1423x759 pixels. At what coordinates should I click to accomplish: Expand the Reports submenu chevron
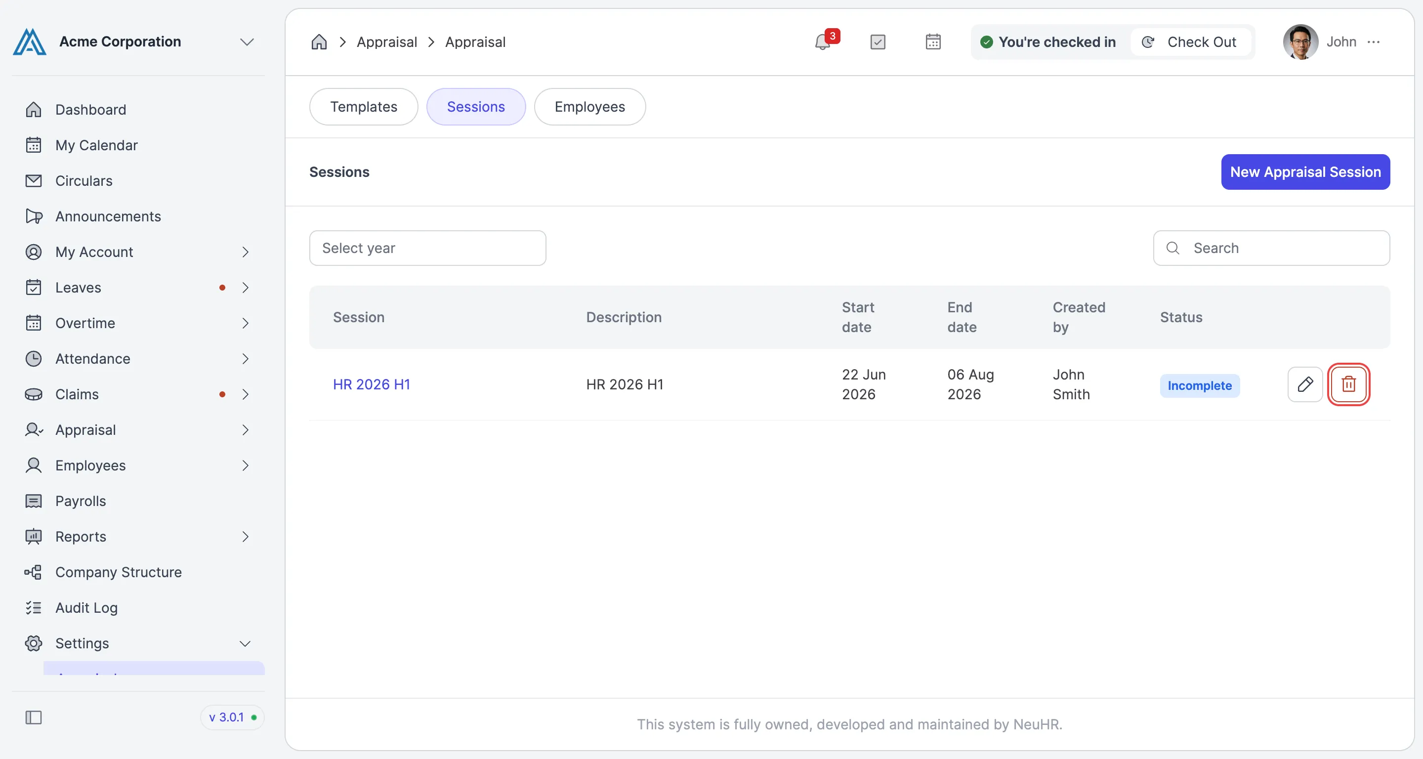pyautogui.click(x=245, y=536)
